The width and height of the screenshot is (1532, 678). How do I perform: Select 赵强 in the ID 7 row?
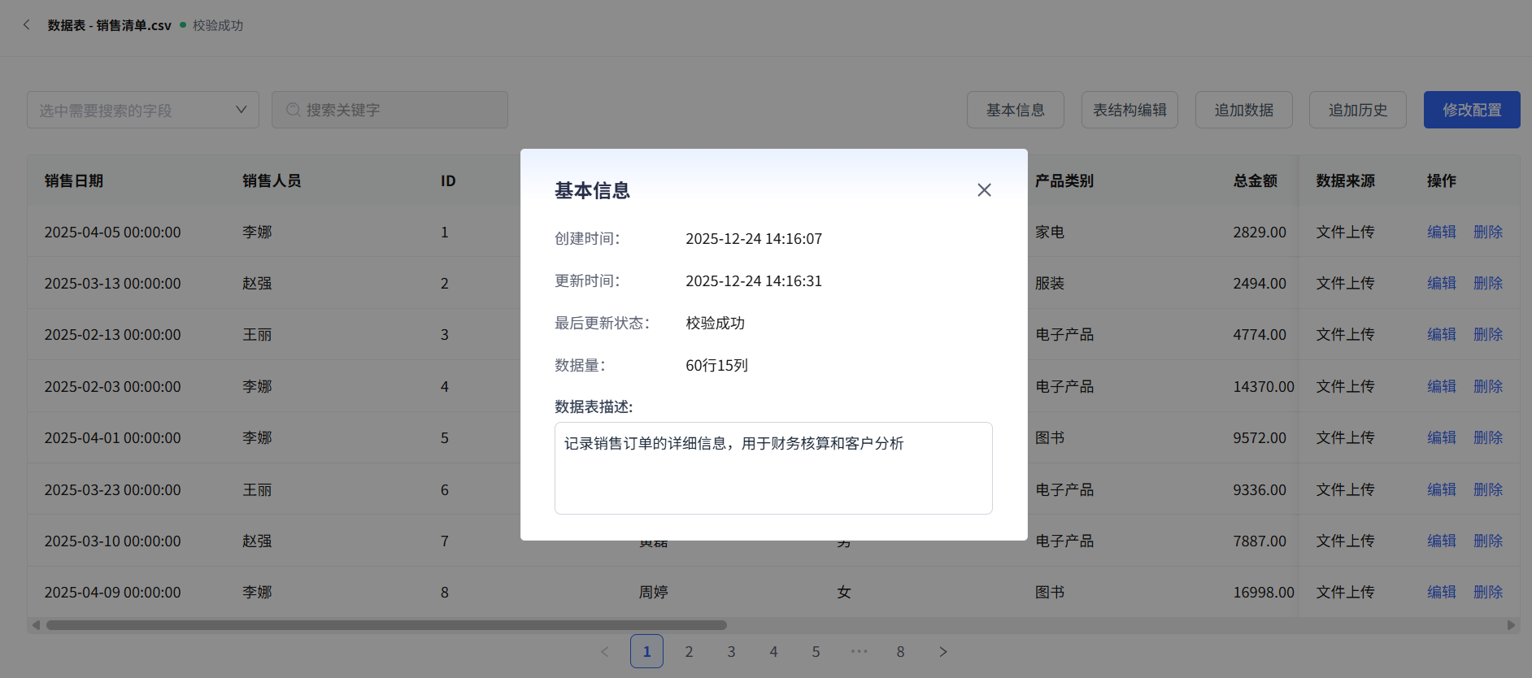(x=257, y=541)
